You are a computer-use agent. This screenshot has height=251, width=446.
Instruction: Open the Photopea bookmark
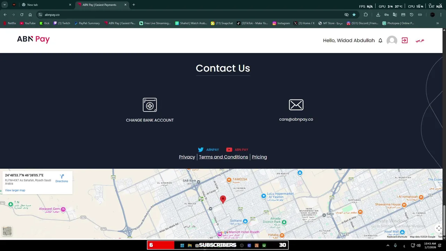[x=398, y=23]
